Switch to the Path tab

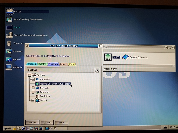tap(72, 64)
